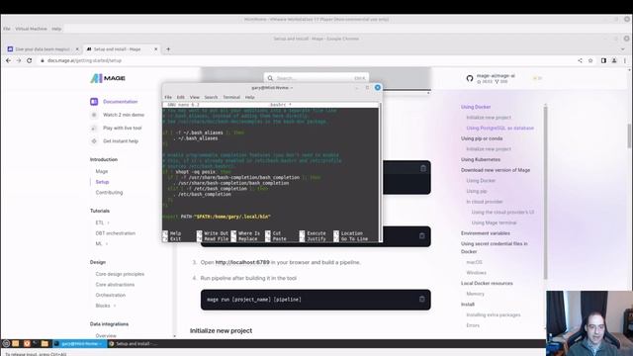
Task: Click the show desktop icon in taskbar
Action: click(x=16, y=343)
